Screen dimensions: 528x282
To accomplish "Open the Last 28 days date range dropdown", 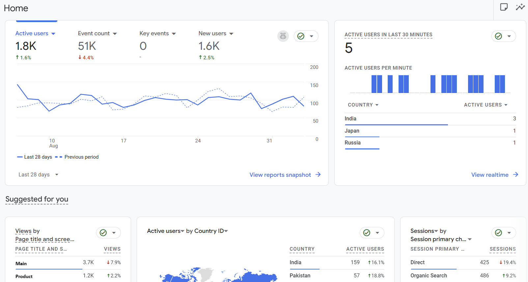I will pos(38,174).
